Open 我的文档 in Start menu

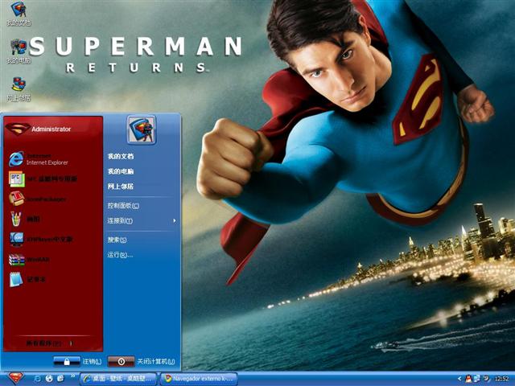121,156
